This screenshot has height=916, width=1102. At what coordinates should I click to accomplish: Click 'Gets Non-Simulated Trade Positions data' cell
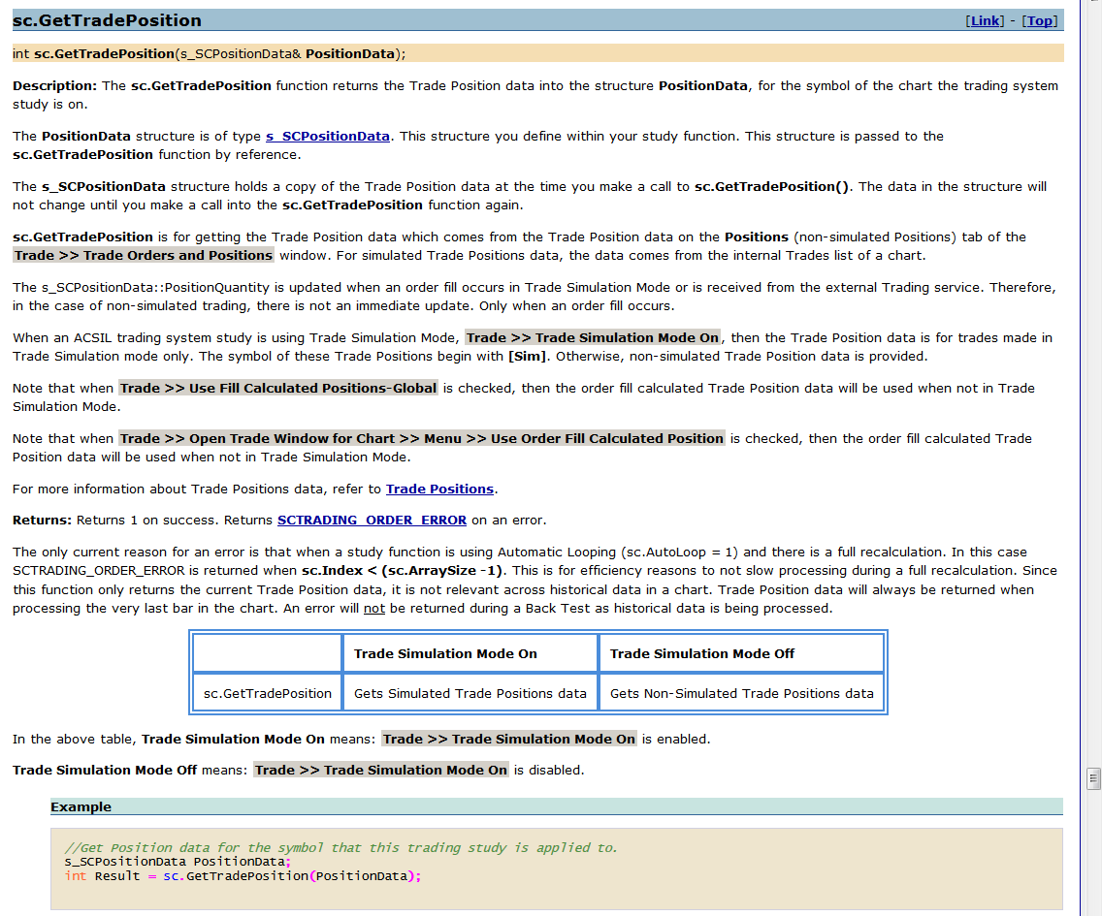[741, 693]
